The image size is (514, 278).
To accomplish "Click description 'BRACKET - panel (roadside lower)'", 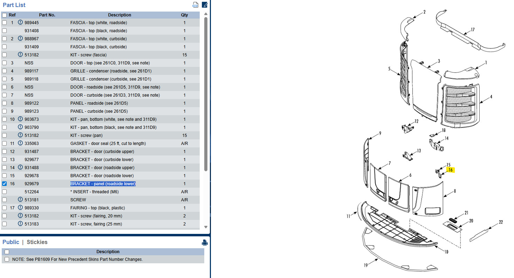I will [x=103, y=184].
